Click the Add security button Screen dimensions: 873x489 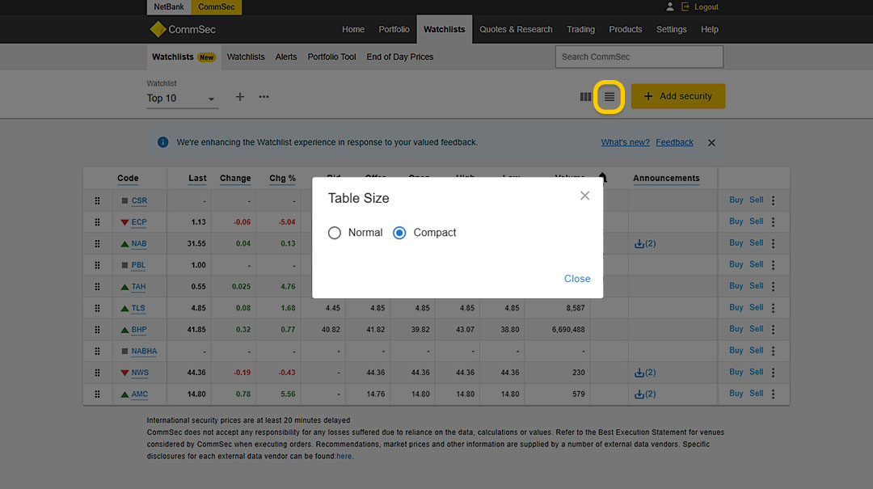tap(678, 96)
